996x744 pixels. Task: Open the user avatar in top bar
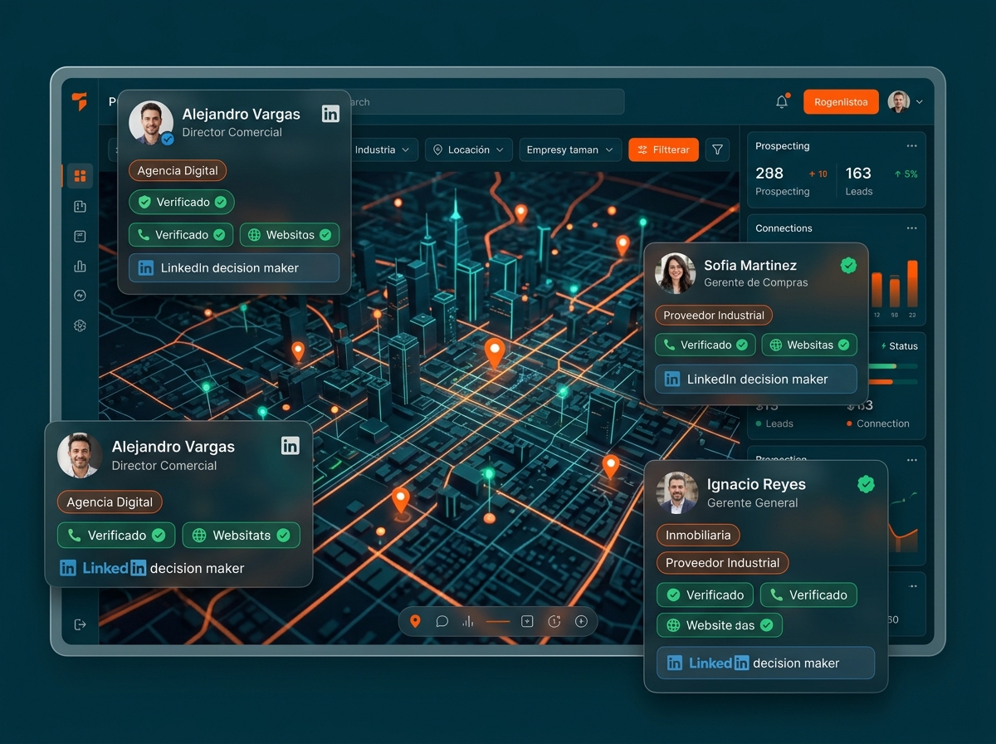(899, 102)
